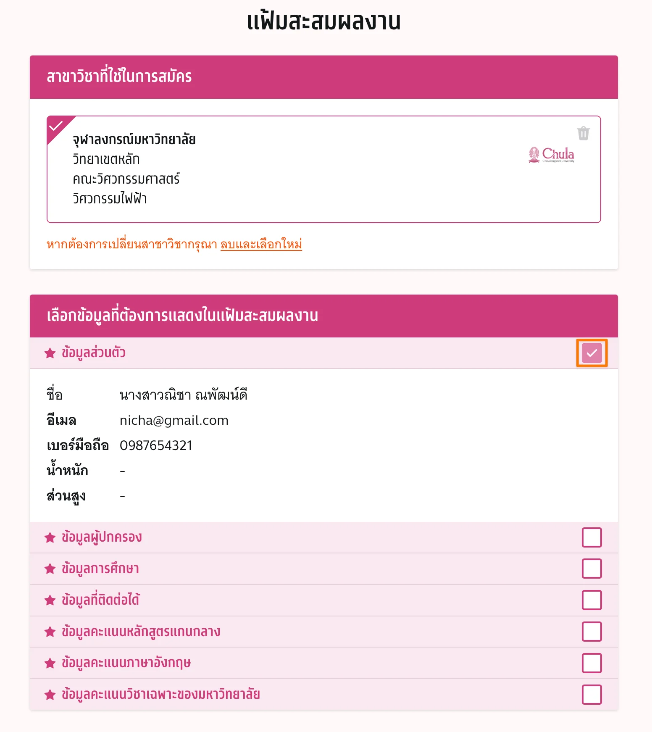Click the email address nicha@gmail.com

[x=174, y=421]
